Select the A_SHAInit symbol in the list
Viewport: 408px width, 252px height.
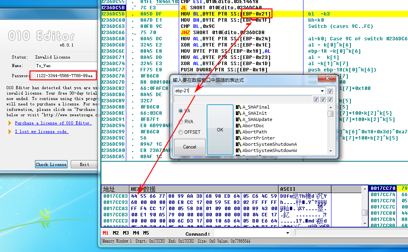(x=255, y=113)
